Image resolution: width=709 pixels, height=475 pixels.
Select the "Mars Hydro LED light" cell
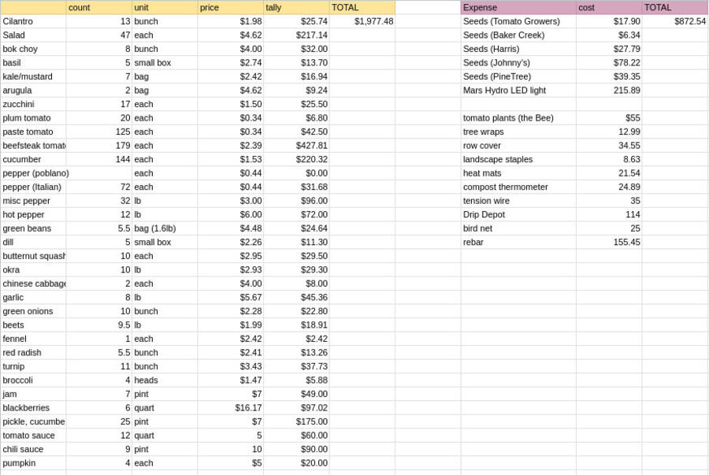click(x=518, y=90)
